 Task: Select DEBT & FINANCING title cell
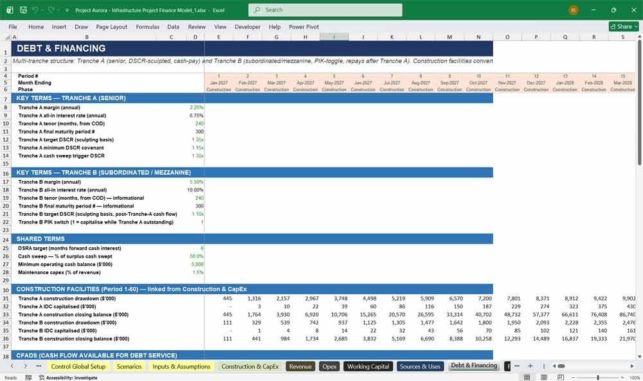tap(61, 48)
